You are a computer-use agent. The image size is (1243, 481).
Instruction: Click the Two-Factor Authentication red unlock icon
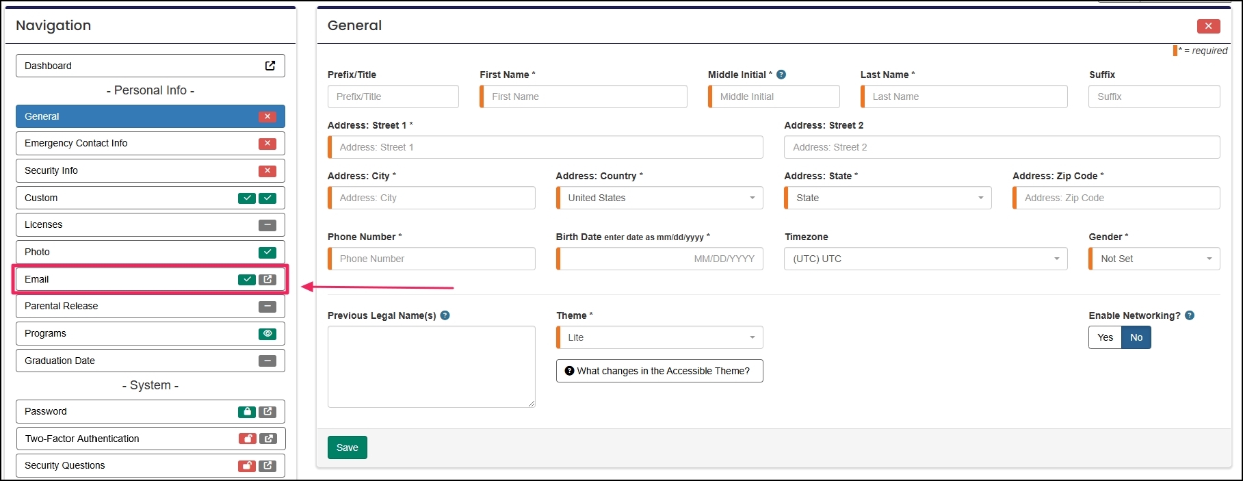246,439
